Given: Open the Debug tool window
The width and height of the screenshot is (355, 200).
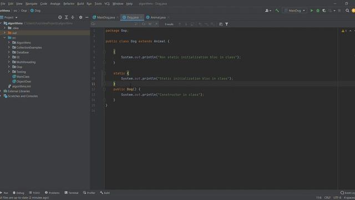Looking at the screenshot, I should (18, 193).
